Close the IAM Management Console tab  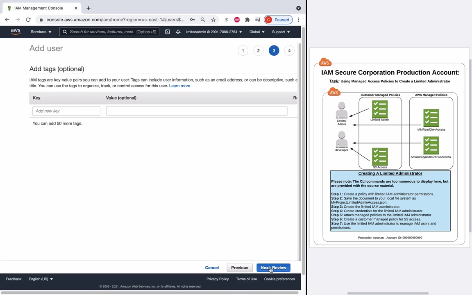(76, 8)
